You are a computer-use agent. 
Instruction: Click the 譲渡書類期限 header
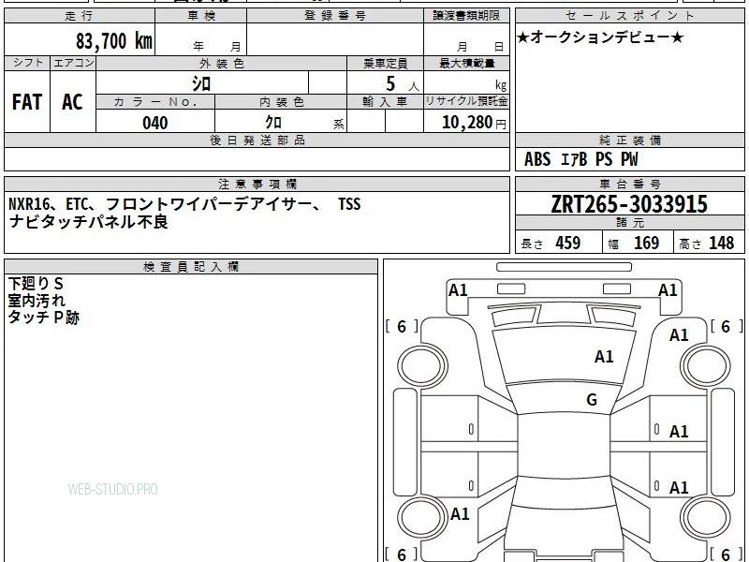pos(466,16)
